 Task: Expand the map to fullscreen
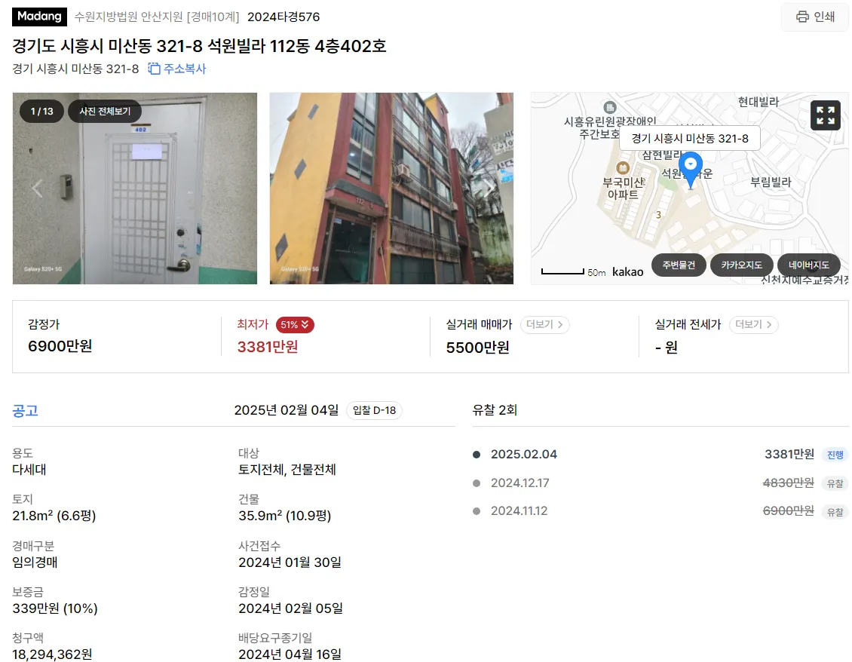tap(825, 115)
